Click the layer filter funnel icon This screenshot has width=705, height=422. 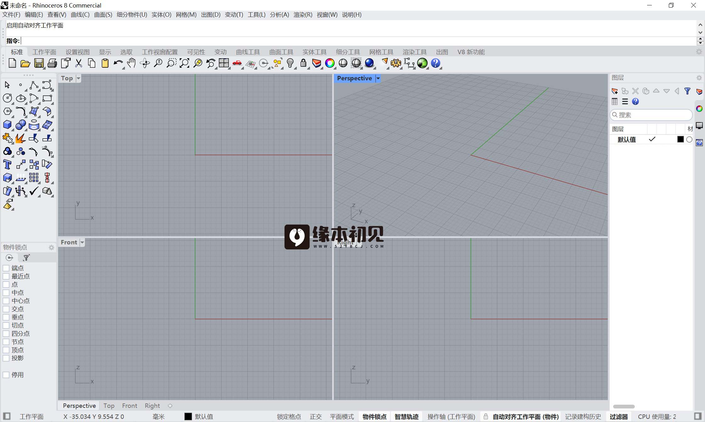tap(687, 91)
